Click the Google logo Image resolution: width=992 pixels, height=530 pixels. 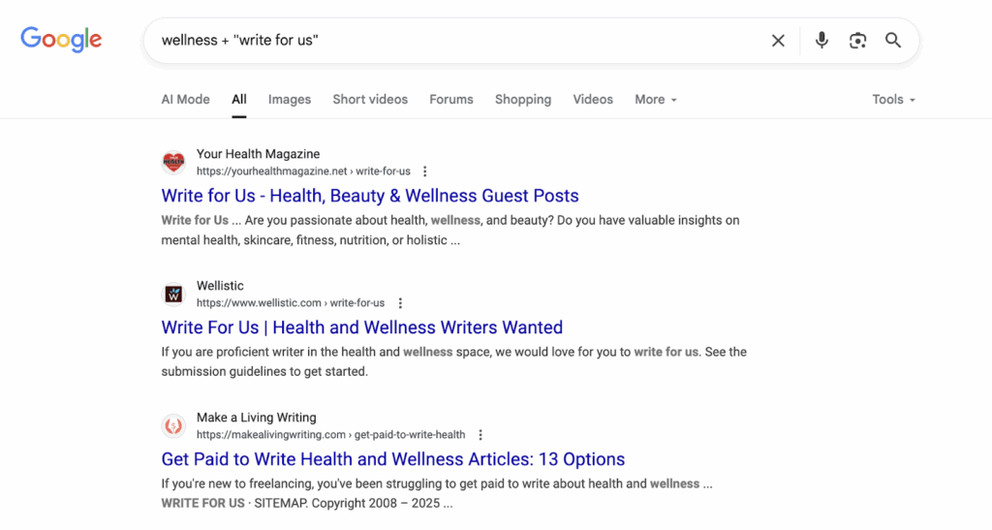click(x=61, y=40)
